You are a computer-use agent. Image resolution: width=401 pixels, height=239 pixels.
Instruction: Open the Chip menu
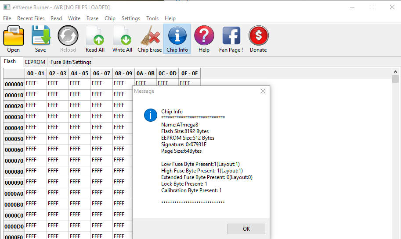(x=110, y=18)
